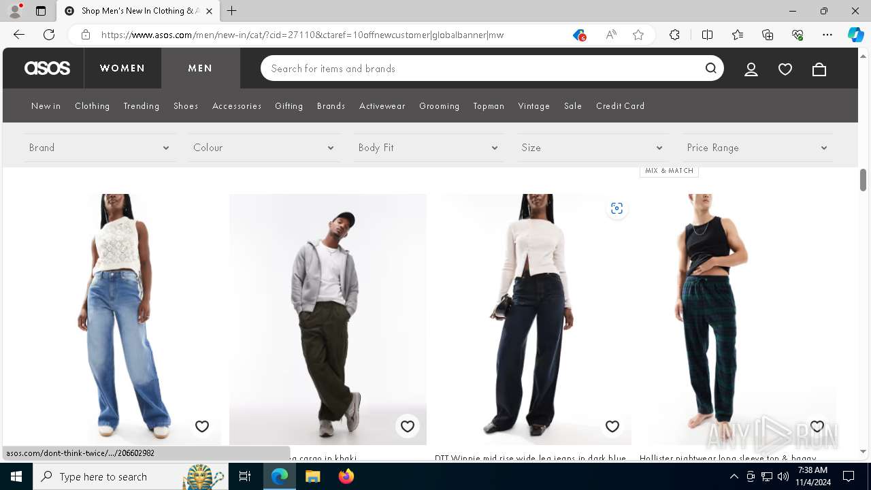View site information lock icon
The image size is (871, 490).
tap(86, 35)
